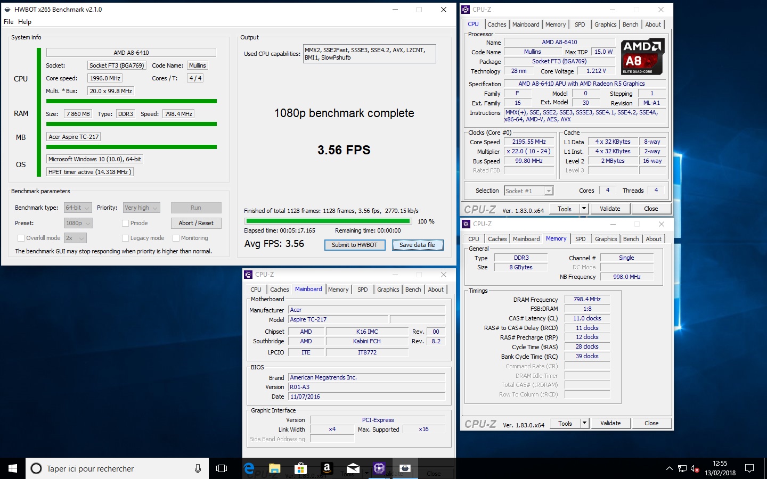Turn on the Monitoring checkbox

(x=176, y=238)
